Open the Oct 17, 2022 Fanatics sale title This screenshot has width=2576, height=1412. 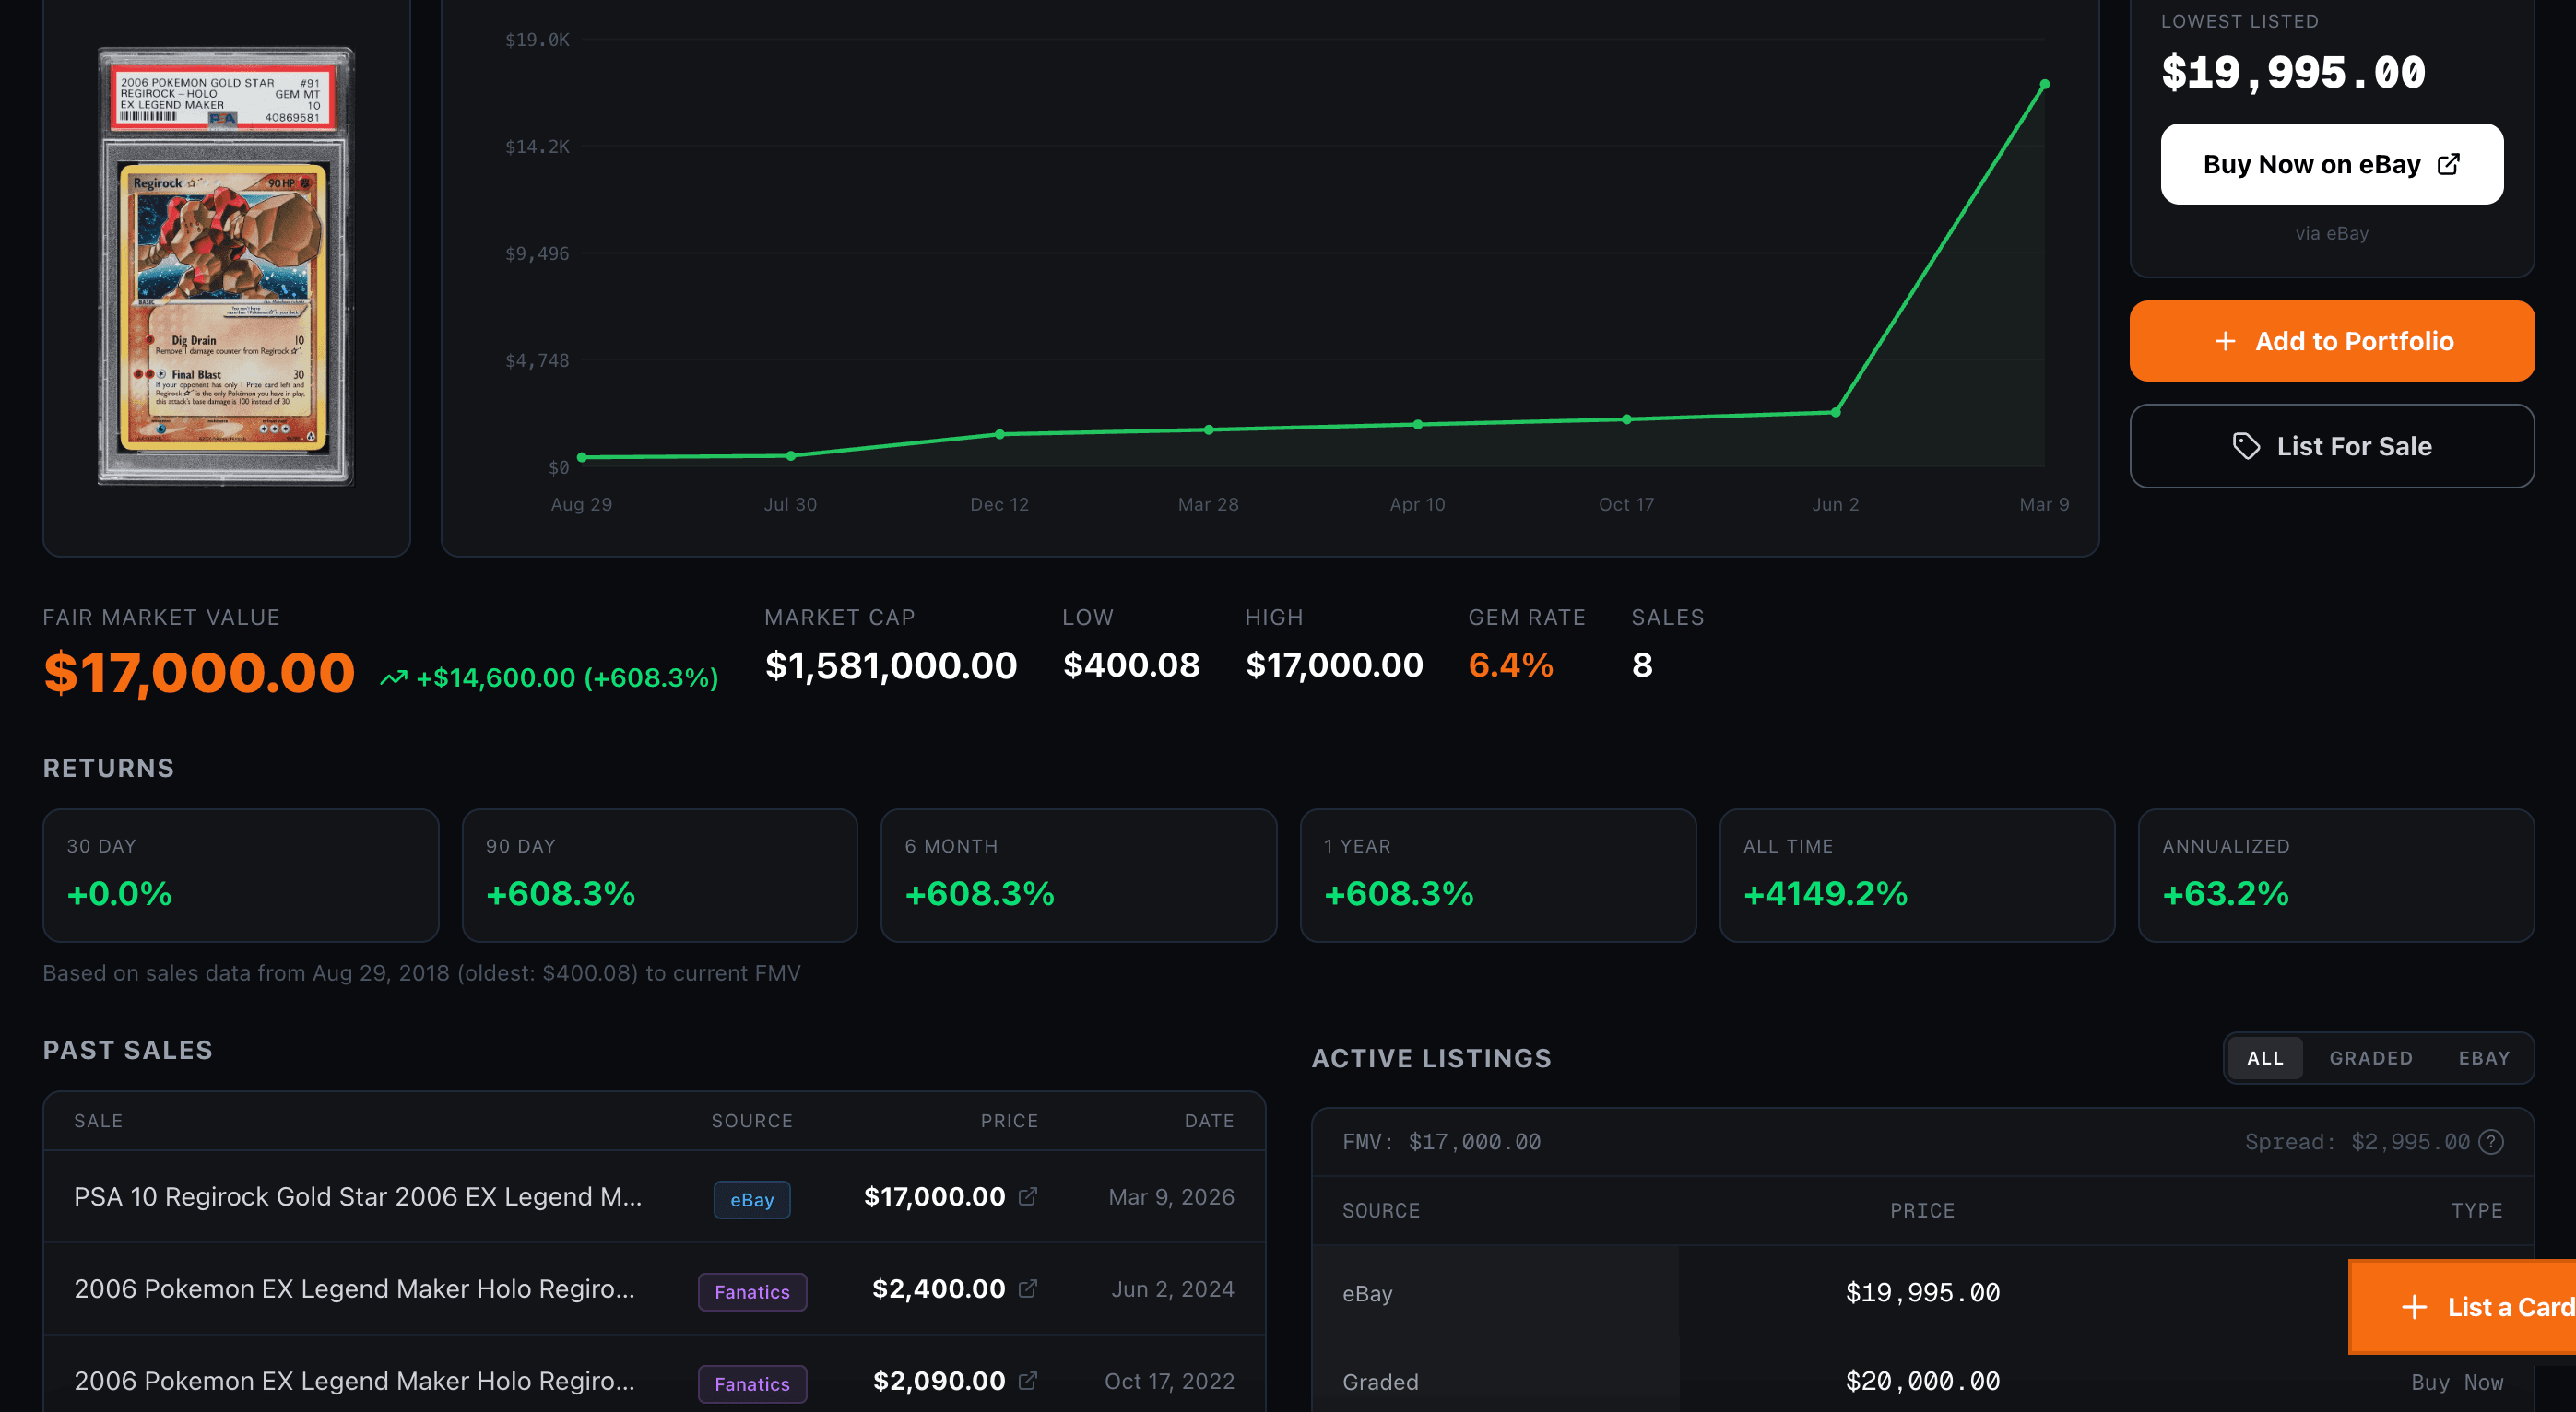tap(354, 1380)
